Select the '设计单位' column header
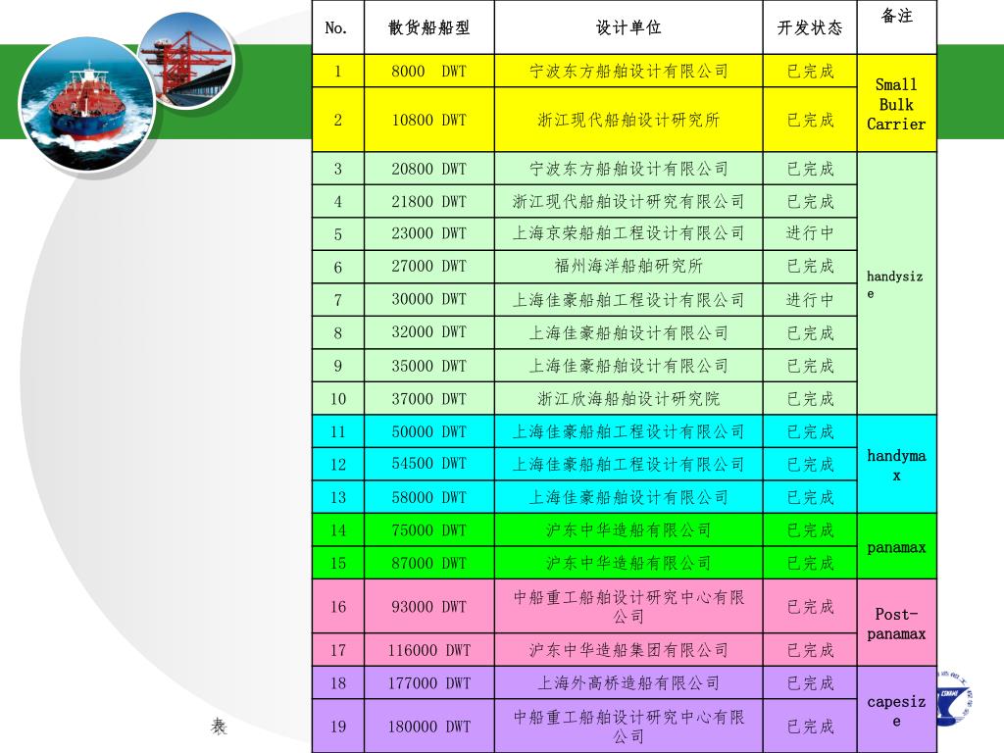The height and width of the screenshot is (753, 1004). (628, 27)
